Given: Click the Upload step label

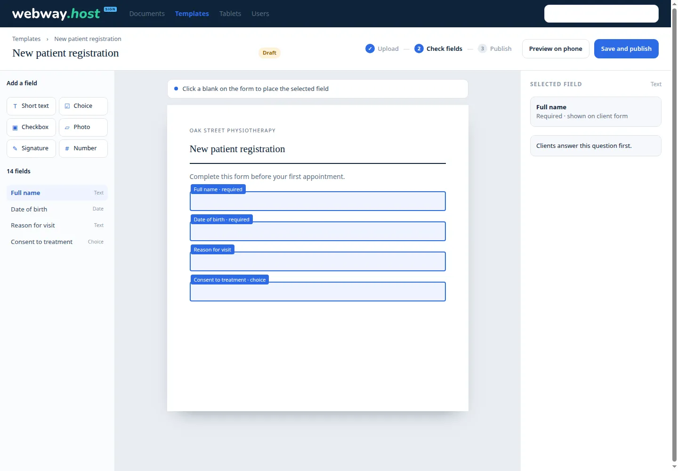Looking at the screenshot, I should [x=388, y=49].
